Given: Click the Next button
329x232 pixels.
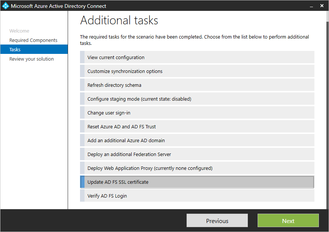Looking at the screenshot, I should coord(288,220).
